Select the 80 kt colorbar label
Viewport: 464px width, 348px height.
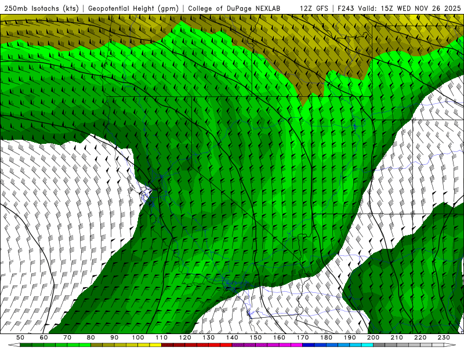(x=91, y=338)
